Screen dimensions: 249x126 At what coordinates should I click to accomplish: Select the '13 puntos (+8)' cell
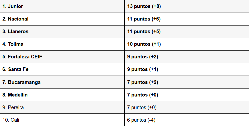point(187,6)
